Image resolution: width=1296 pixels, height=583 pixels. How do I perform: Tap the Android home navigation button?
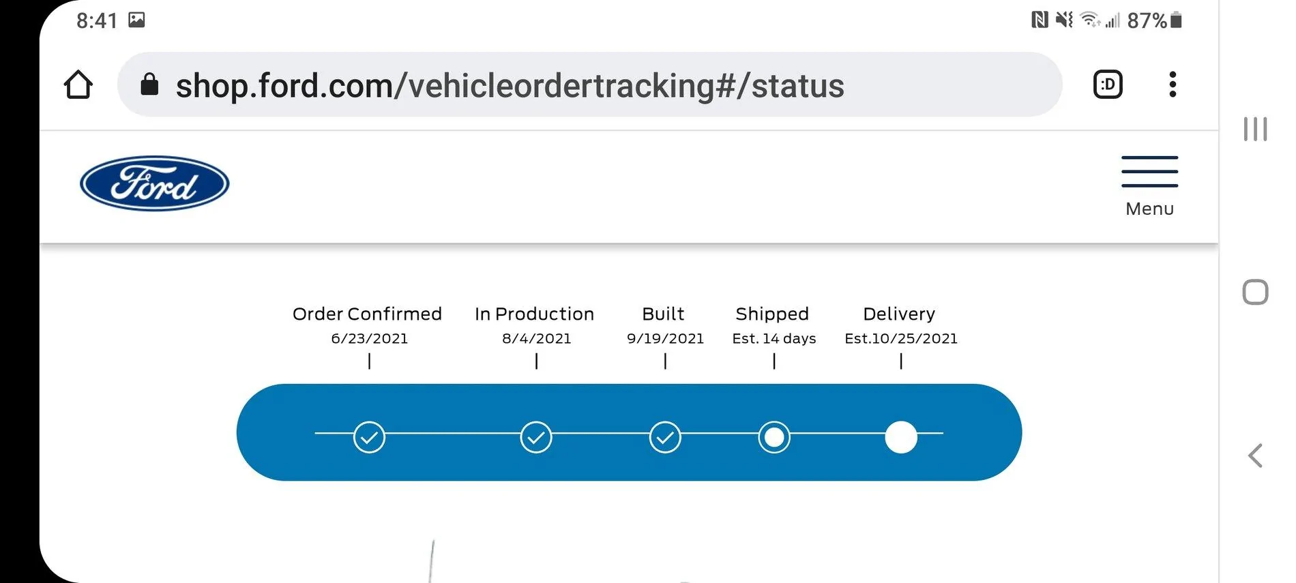(1255, 292)
